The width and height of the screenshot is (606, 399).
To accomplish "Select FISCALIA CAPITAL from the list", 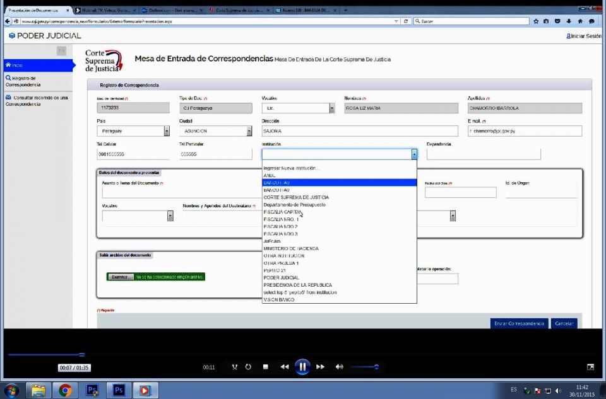I will 340,212.
